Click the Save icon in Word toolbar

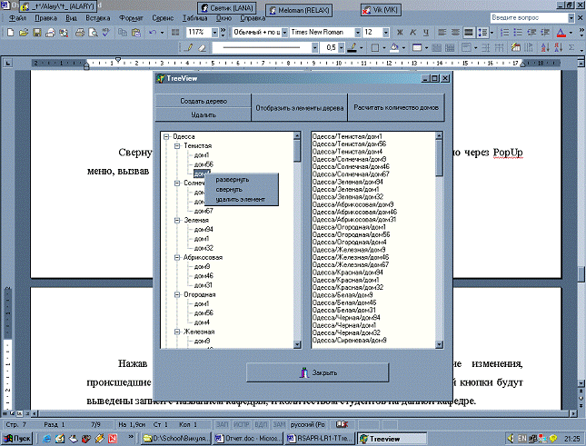pyautogui.click(x=36, y=32)
